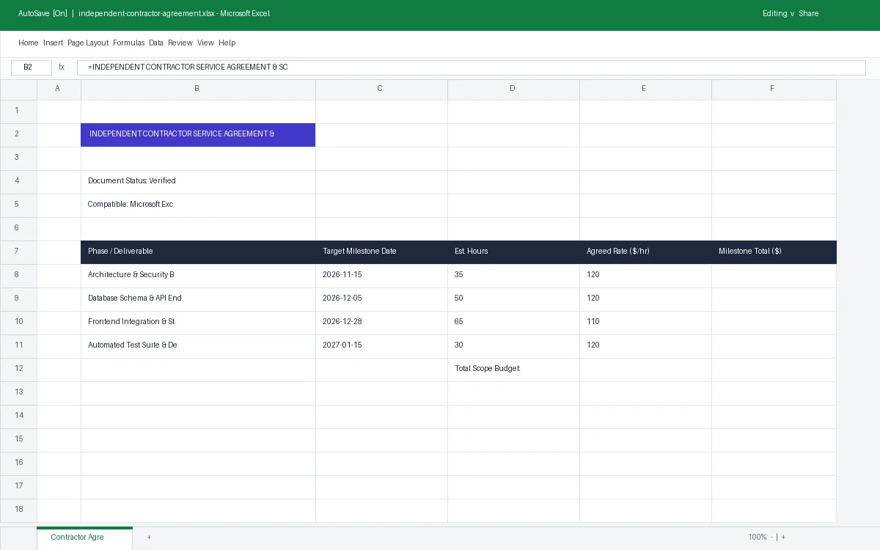Image resolution: width=880 pixels, height=550 pixels.
Task: Click inside the formula bar text
Action: 471,67
